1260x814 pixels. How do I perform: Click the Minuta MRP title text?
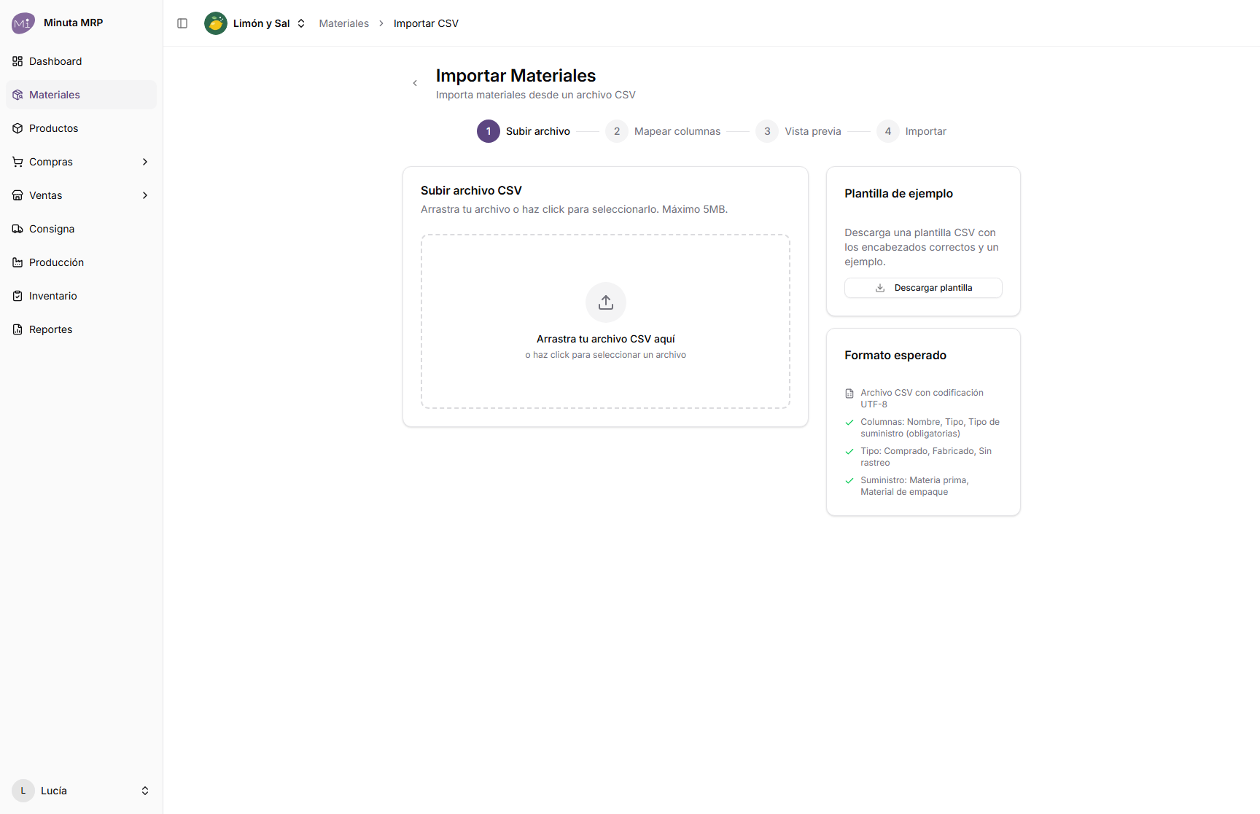[73, 23]
